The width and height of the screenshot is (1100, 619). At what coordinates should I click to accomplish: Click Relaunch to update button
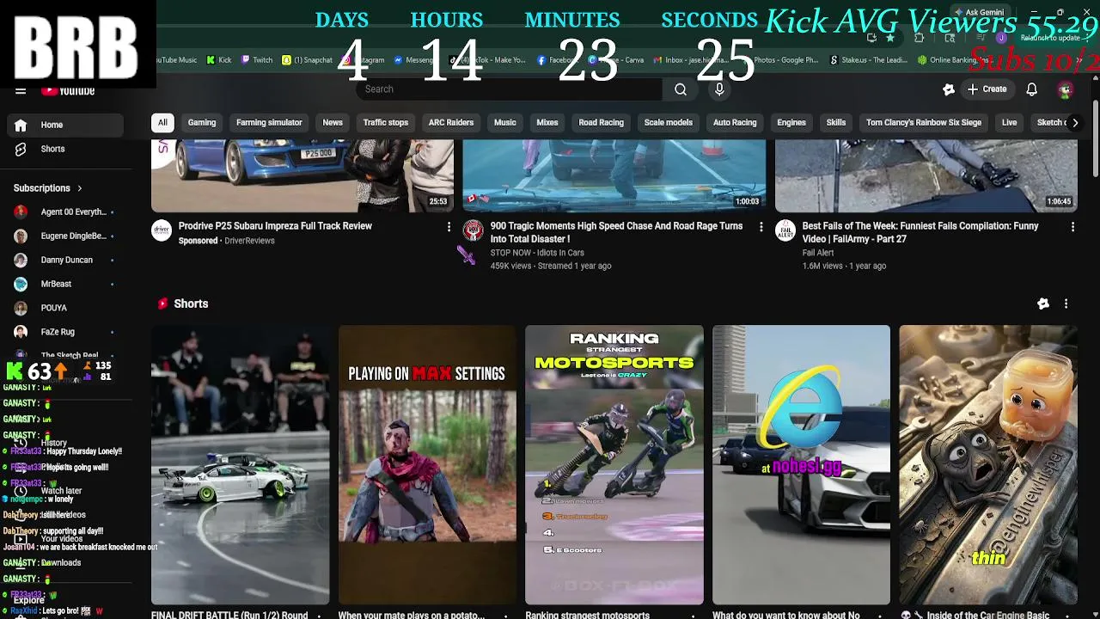pyautogui.click(x=1052, y=38)
